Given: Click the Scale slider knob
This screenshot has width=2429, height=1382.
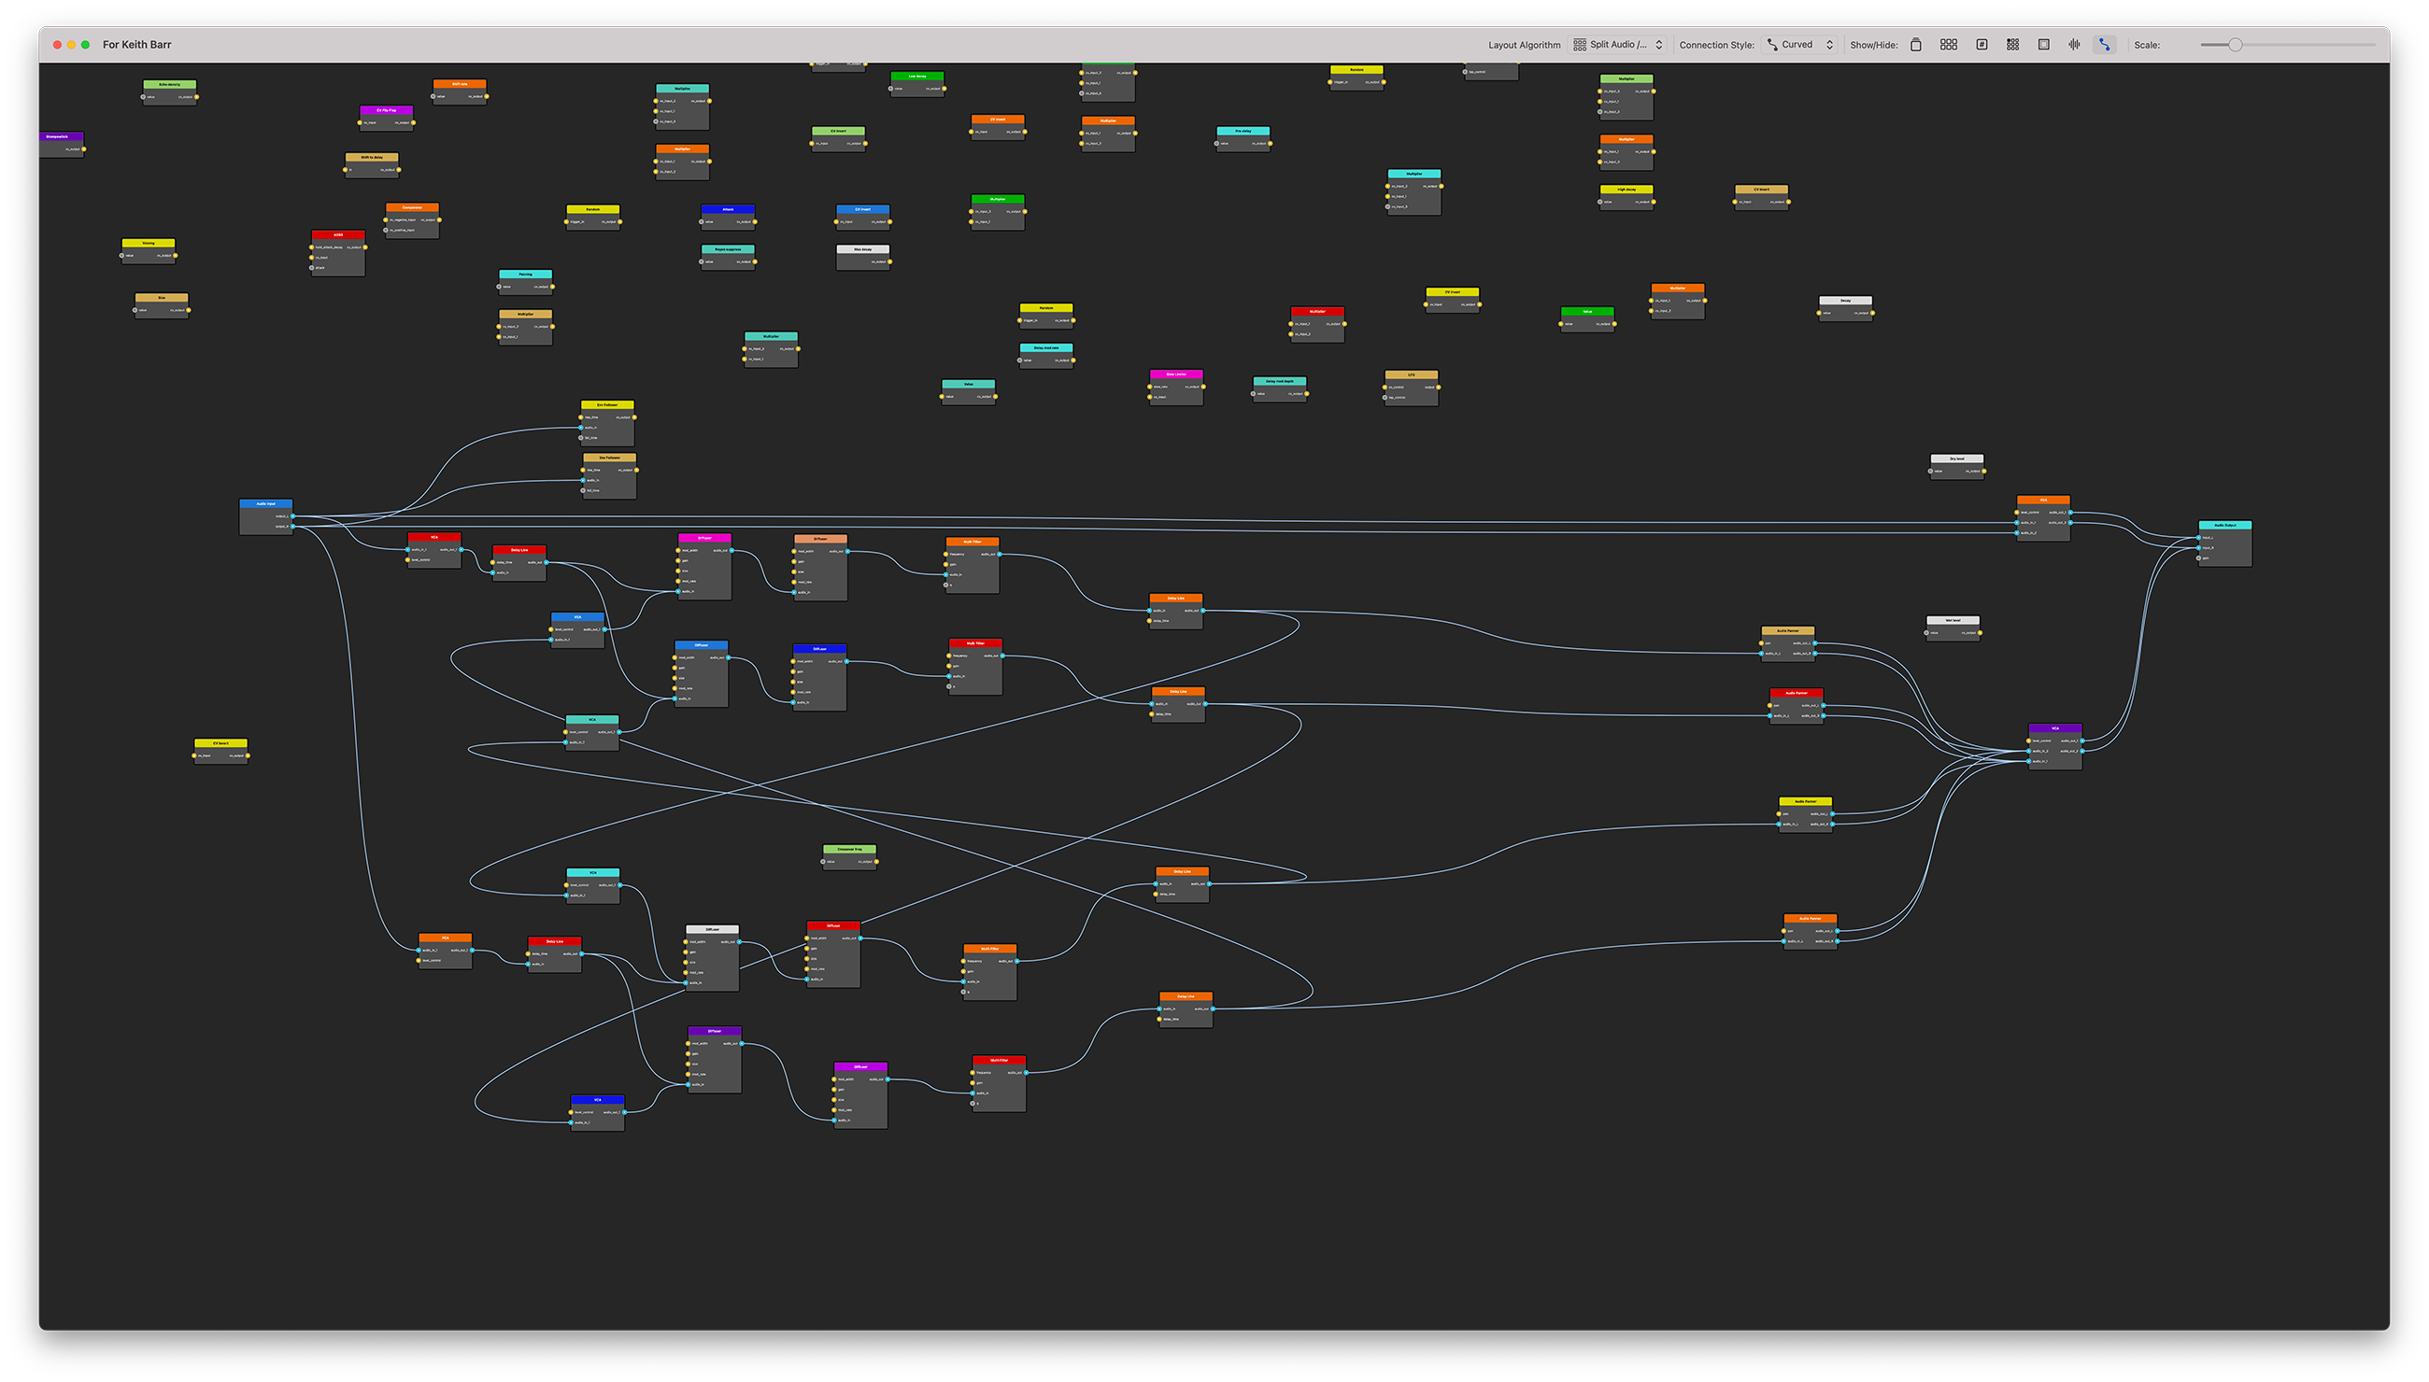Looking at the screenshot, I should [2236, 45].
